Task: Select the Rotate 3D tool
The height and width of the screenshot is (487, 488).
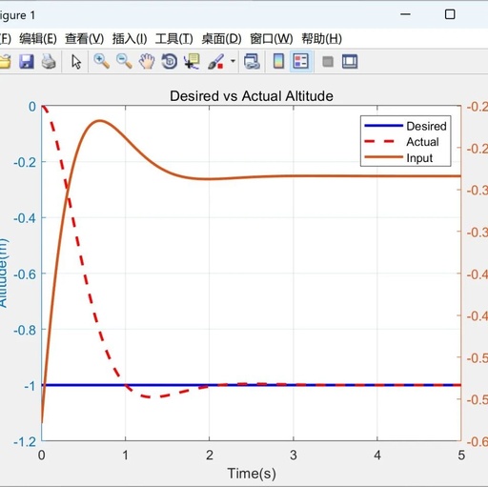Action: coord(170,61)
